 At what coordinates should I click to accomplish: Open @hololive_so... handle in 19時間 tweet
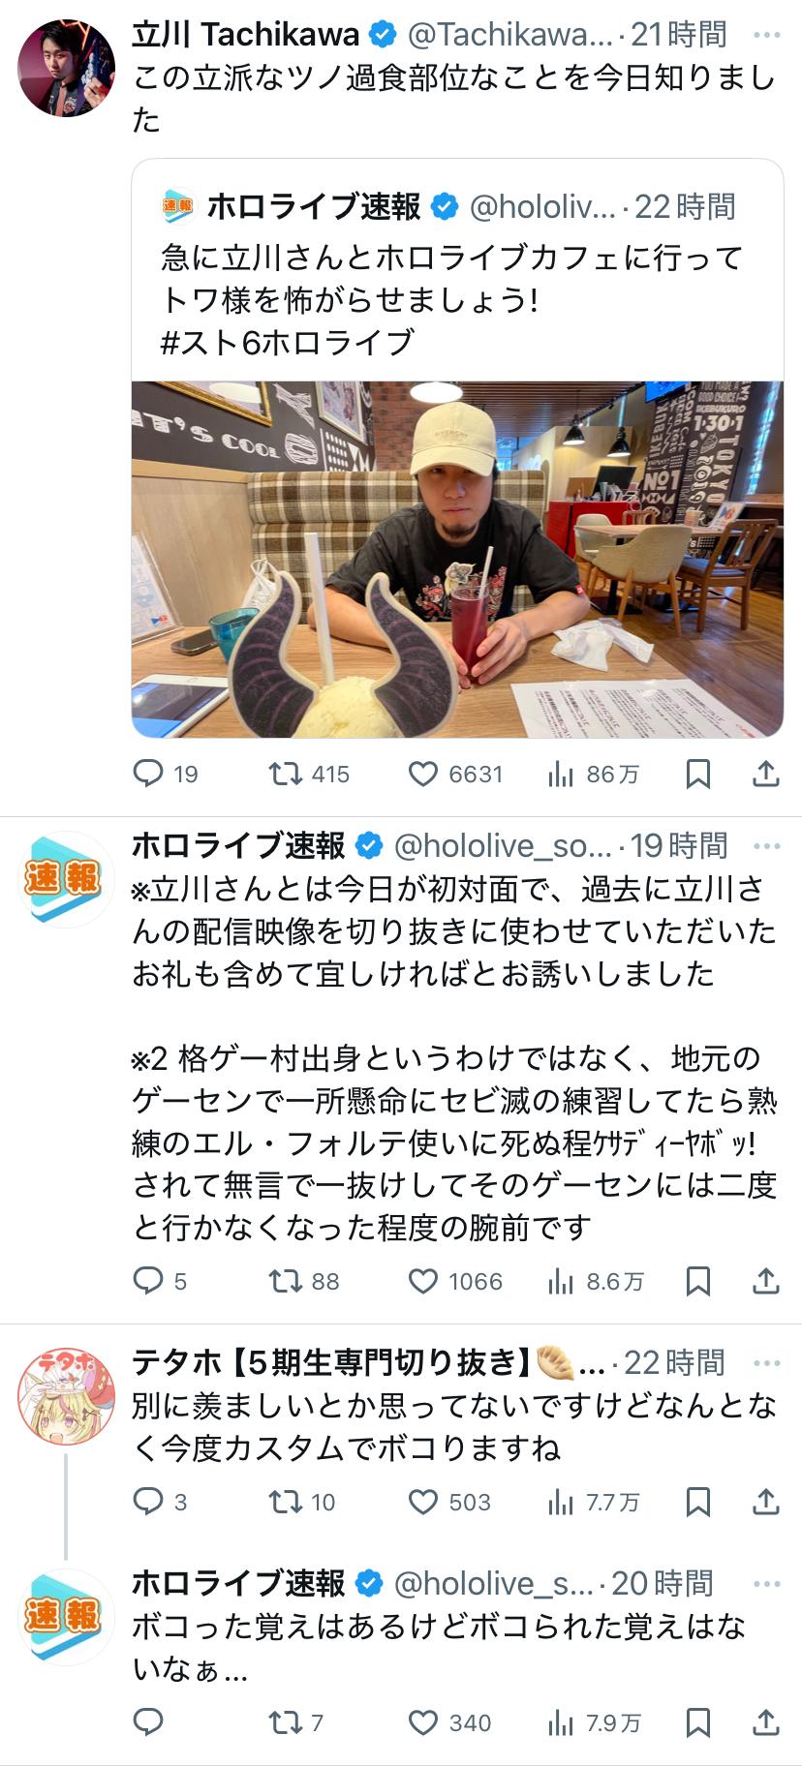(503, 846)
